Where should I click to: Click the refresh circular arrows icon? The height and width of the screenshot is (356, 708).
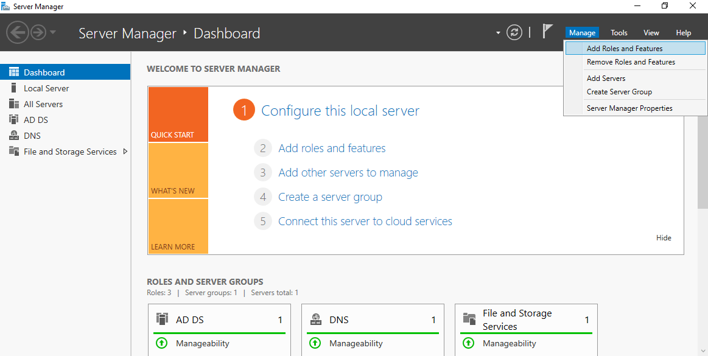514,32
